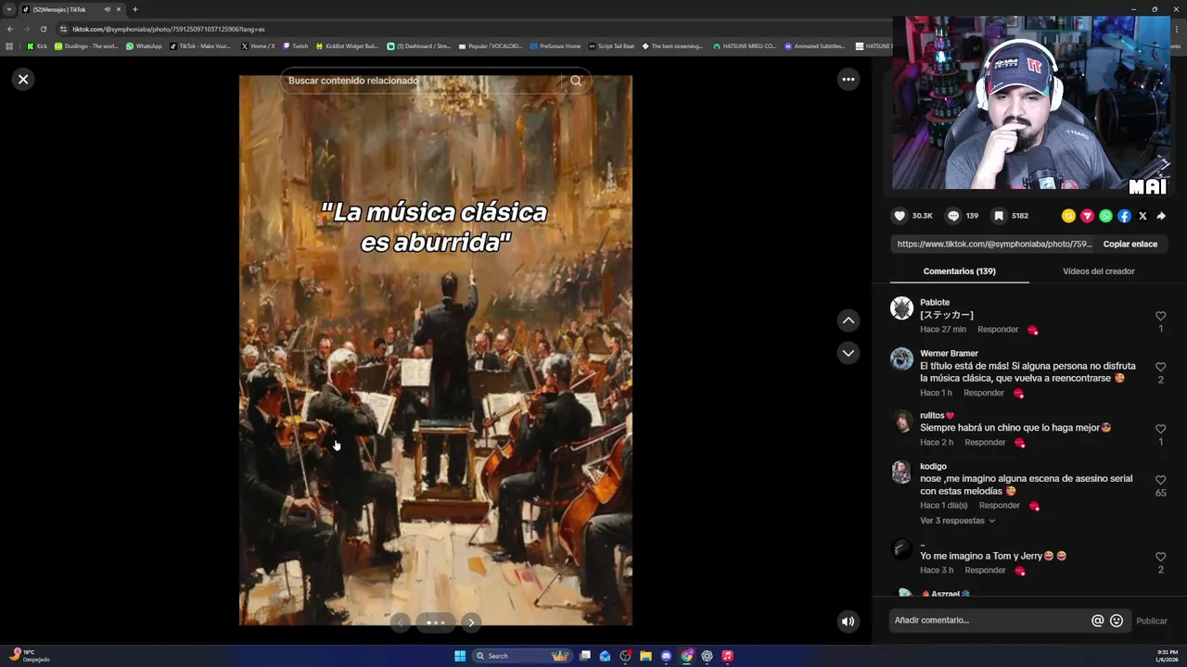Viewport: 1187px width, 667px height.
Task: Go to the next post with the down chevron
Action: pyautogui.click(x=848, y=353)
